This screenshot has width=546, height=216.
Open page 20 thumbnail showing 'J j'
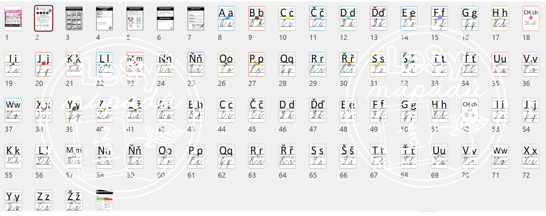tap(44, 64)
